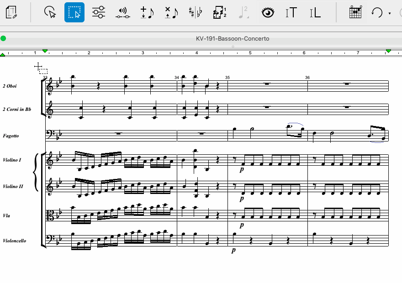This screenshot has width=402, height=283.
Task: Click the undo arrow button
Action: click(377, 12)
